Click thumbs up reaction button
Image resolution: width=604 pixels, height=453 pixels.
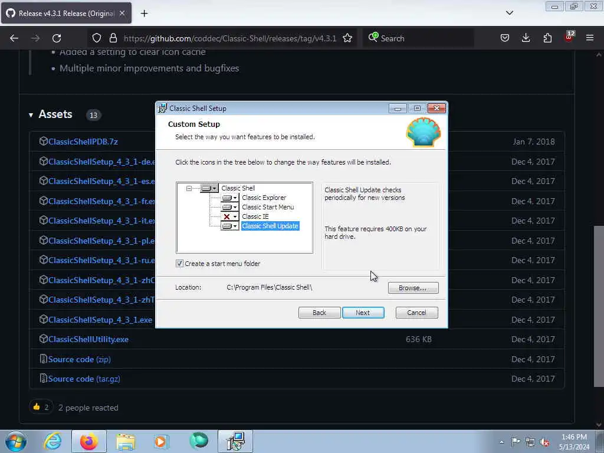[41, 407]
